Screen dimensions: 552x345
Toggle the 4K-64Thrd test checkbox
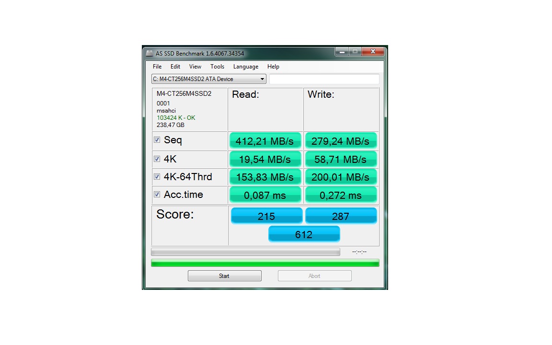click(x=157, y=176)
